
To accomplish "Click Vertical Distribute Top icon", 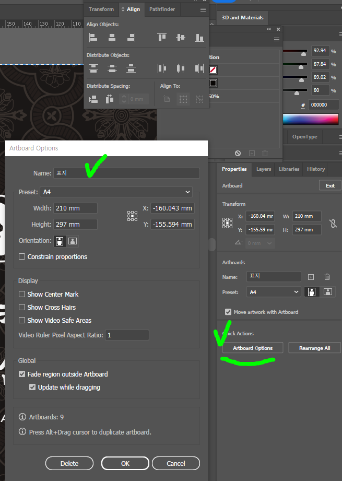I will [93, 68].
